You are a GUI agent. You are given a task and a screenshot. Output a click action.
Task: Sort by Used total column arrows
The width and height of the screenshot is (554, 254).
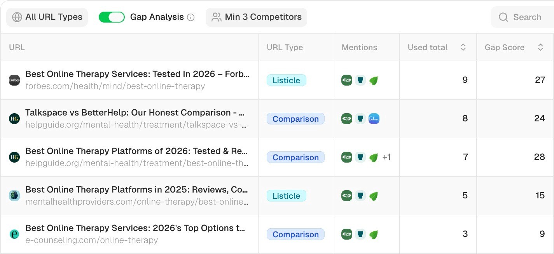point(463,47)
